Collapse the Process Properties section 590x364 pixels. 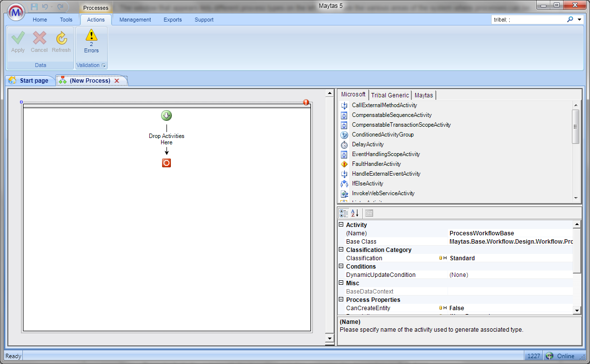[341, 300]
